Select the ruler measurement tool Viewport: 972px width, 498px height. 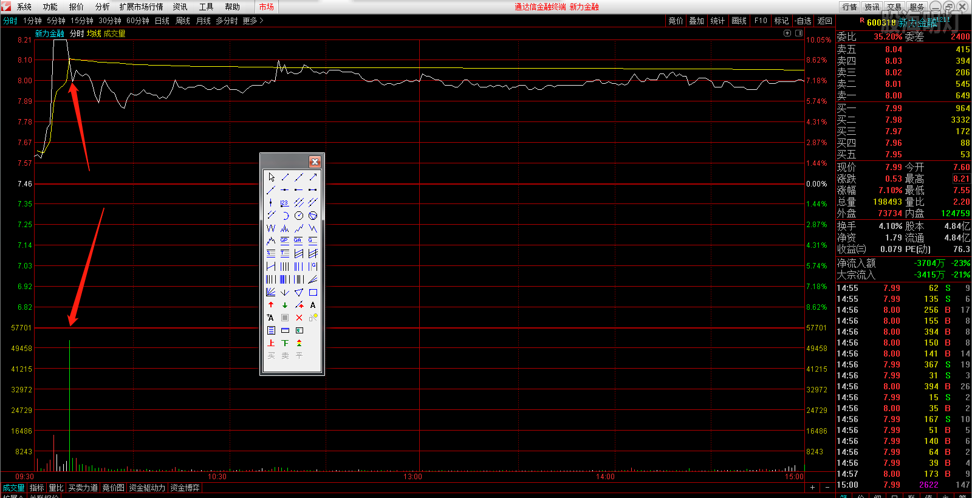(x=285, y=330)
